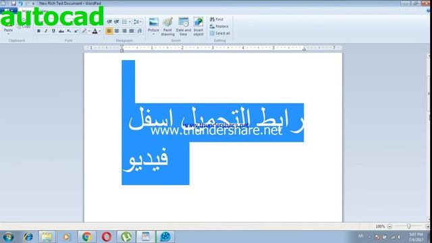432x243 pixels.
Task: Start a bulleted list
Action: click(x=125, y=22)
